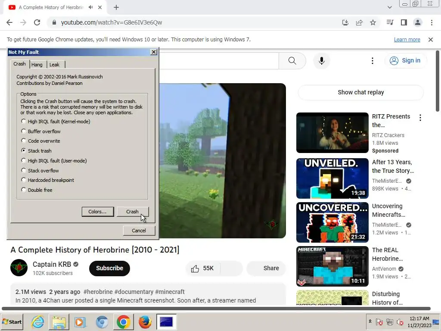Launch Internet Explorer from taskbar
The image size is (441, 331).
pyautogui.click(x=37, y=322)
